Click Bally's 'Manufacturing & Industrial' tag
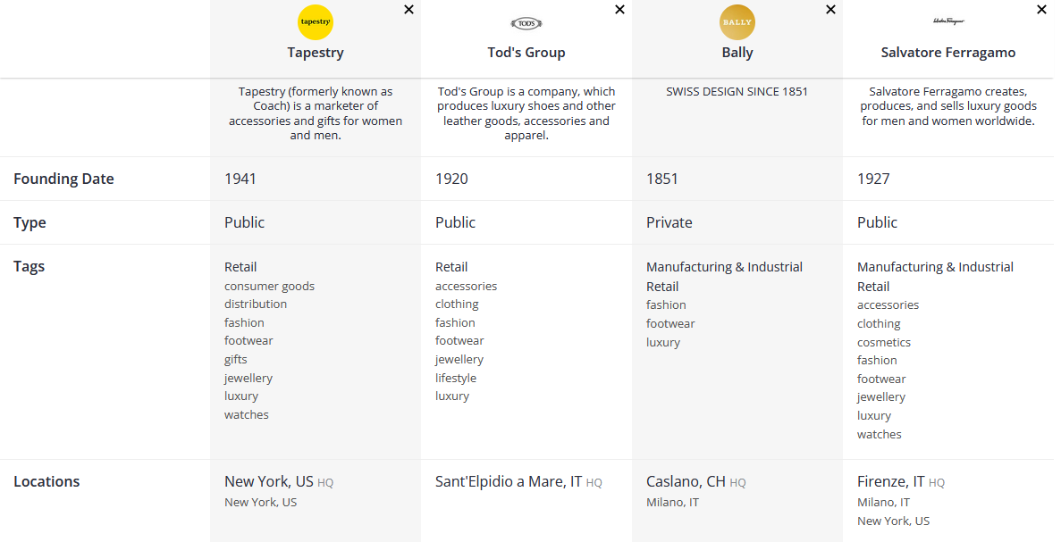Screen dimensions: 1061x542 (x=724, y=267)
